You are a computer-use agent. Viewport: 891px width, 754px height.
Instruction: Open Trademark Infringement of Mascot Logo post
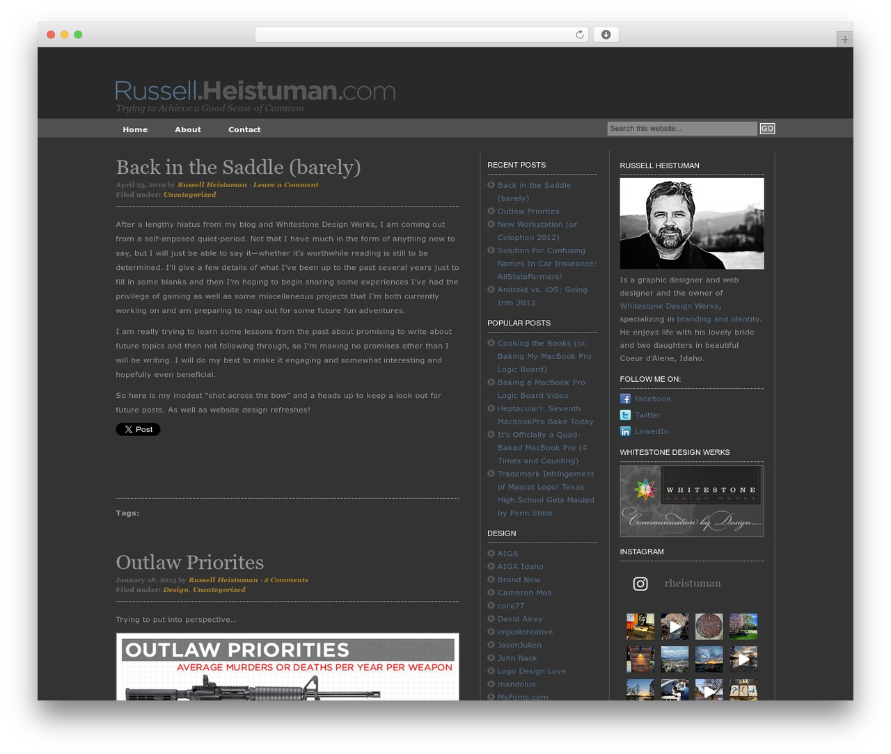[x=546, y=493]
